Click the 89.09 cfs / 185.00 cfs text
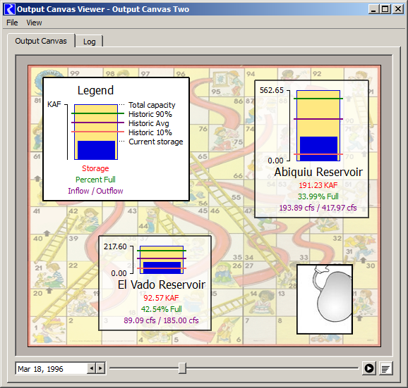 coord(161,320)
